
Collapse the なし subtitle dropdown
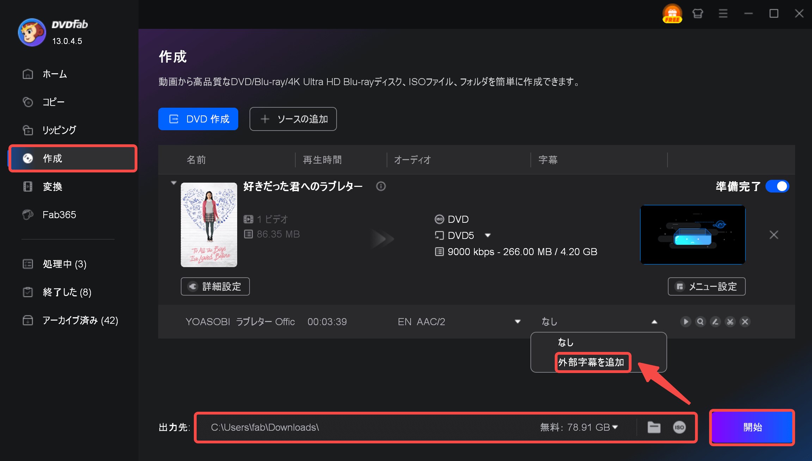[654, 322]
